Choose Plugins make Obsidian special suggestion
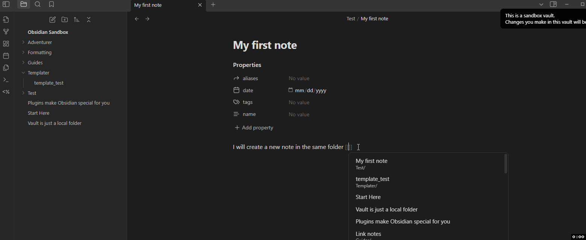 coord(428,222)
